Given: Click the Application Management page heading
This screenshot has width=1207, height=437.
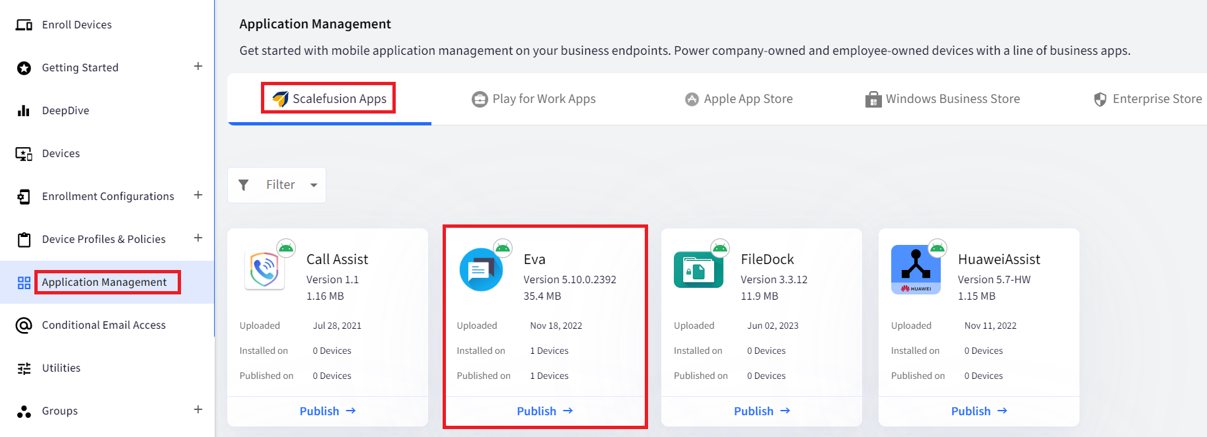Looking at the screenshot, I should pyautogui.click(x=315, y=24).
